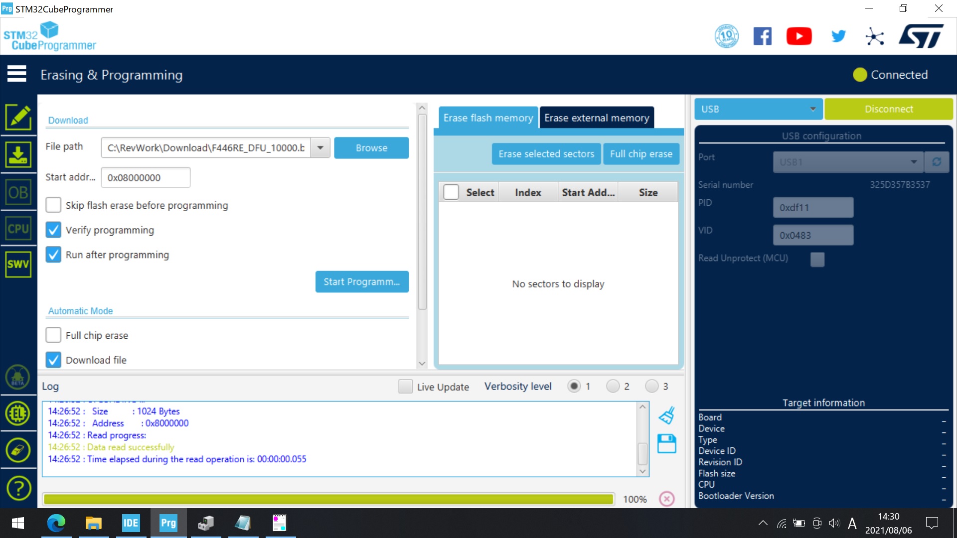Open the beta bug icon in sidebar

pyautogui.click(x=18, y=377)
